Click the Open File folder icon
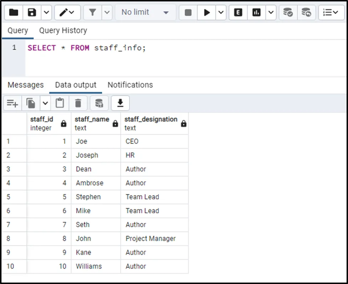 click(x=14, y=13)
